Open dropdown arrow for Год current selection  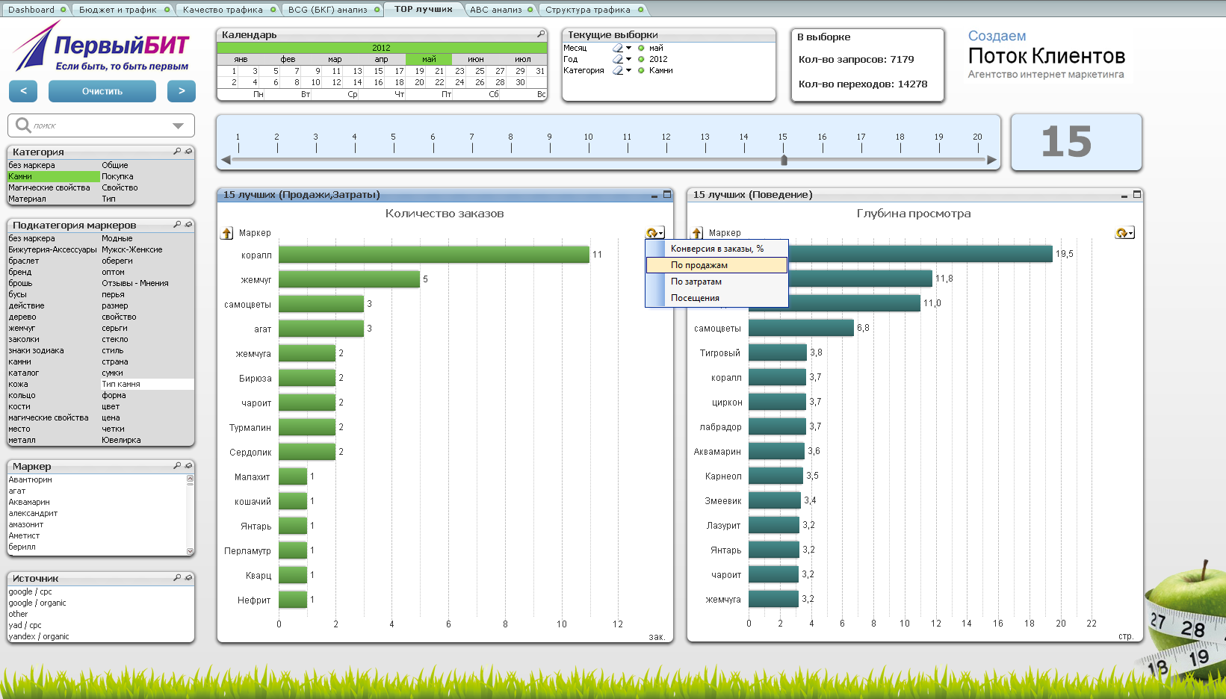629,59
